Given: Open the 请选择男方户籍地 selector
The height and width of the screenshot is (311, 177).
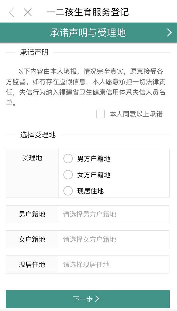Looking at the screenshot, I should [x=113, y=214].
